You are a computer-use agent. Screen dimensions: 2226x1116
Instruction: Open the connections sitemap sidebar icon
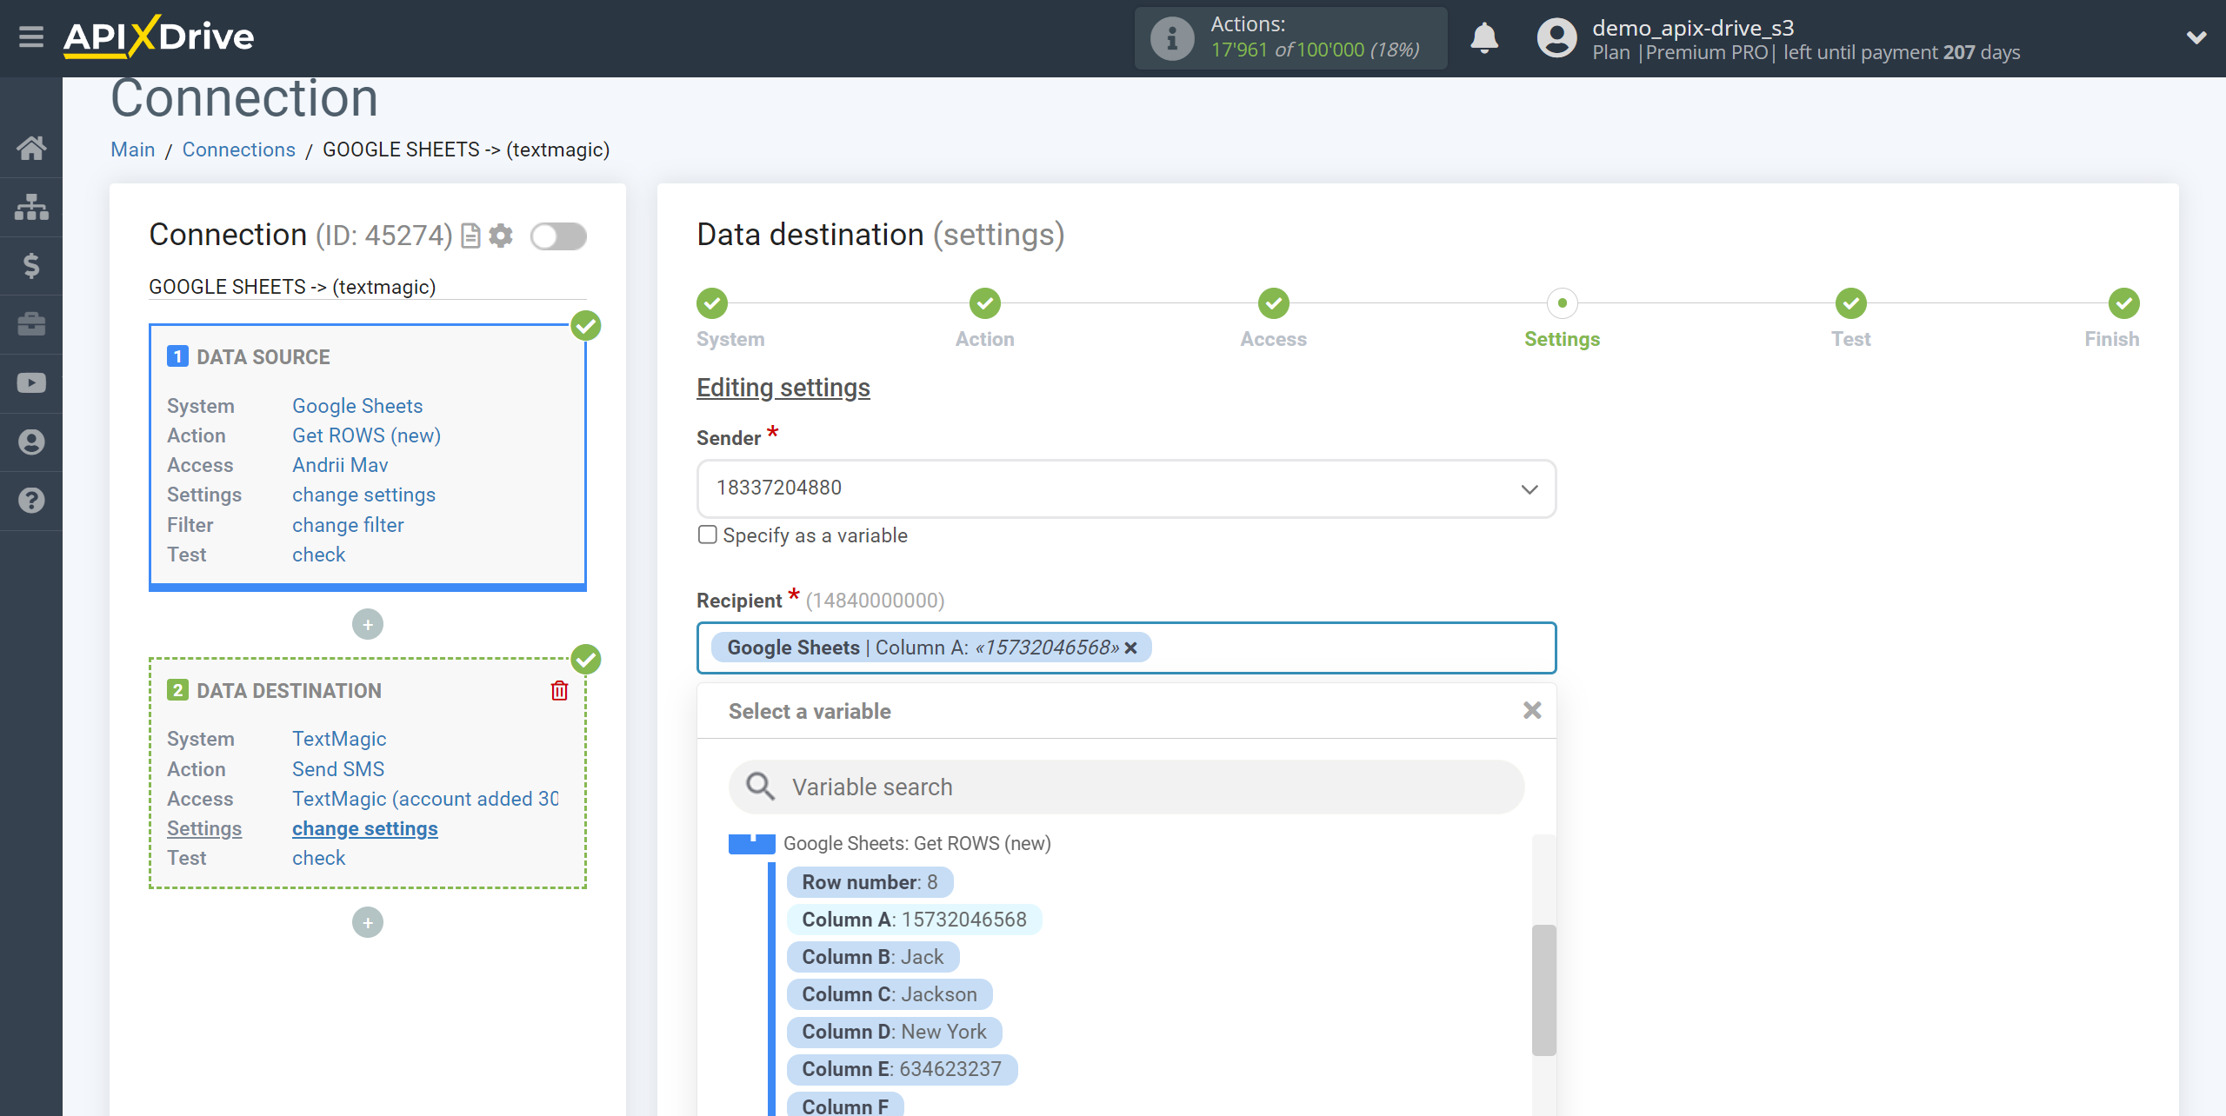[31, 207]
